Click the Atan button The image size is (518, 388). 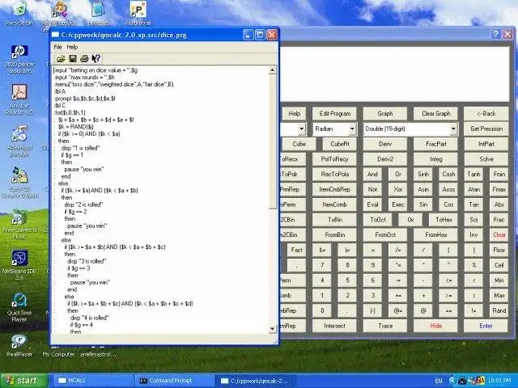click(x=473, y=189)
